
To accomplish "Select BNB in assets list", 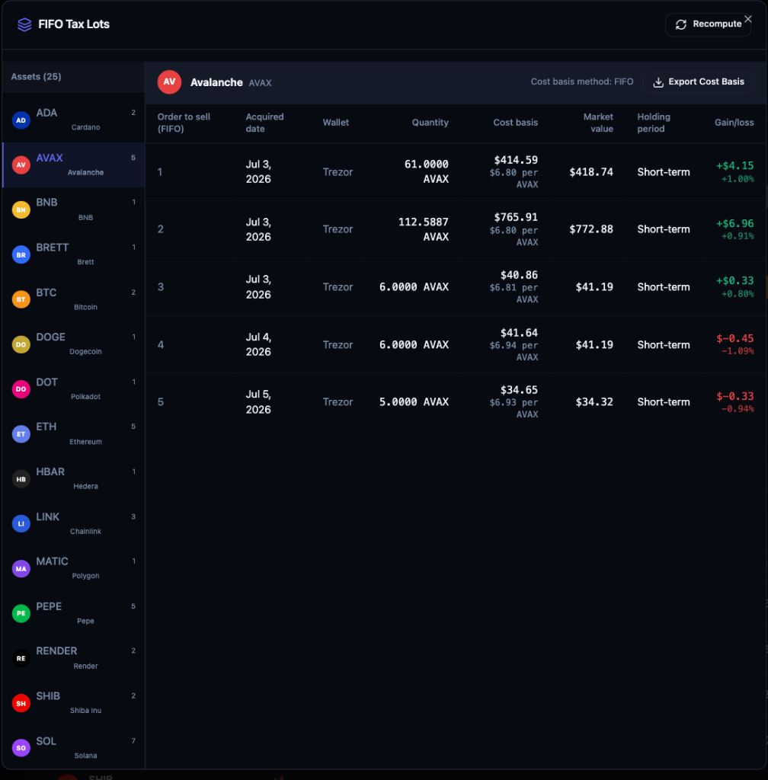I will pos(74,210).
